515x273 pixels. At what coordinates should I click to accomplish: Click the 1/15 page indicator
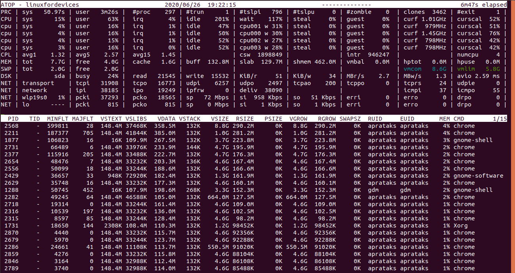click(x=500, y=119)
